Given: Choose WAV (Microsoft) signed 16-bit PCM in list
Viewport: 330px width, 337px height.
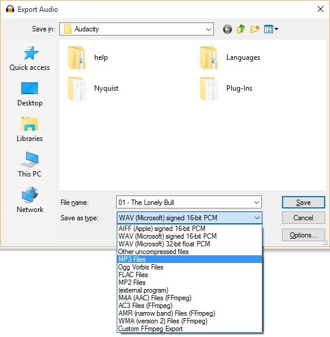Looking at the screenshot, I should [190, 236].
